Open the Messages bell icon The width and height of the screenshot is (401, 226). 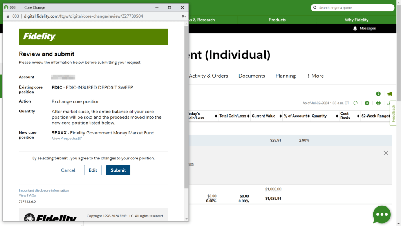(355, 28)
